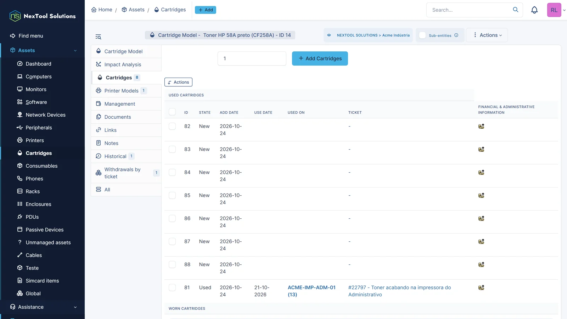Click Sub-entities info icon

click(x=456, y=35)
